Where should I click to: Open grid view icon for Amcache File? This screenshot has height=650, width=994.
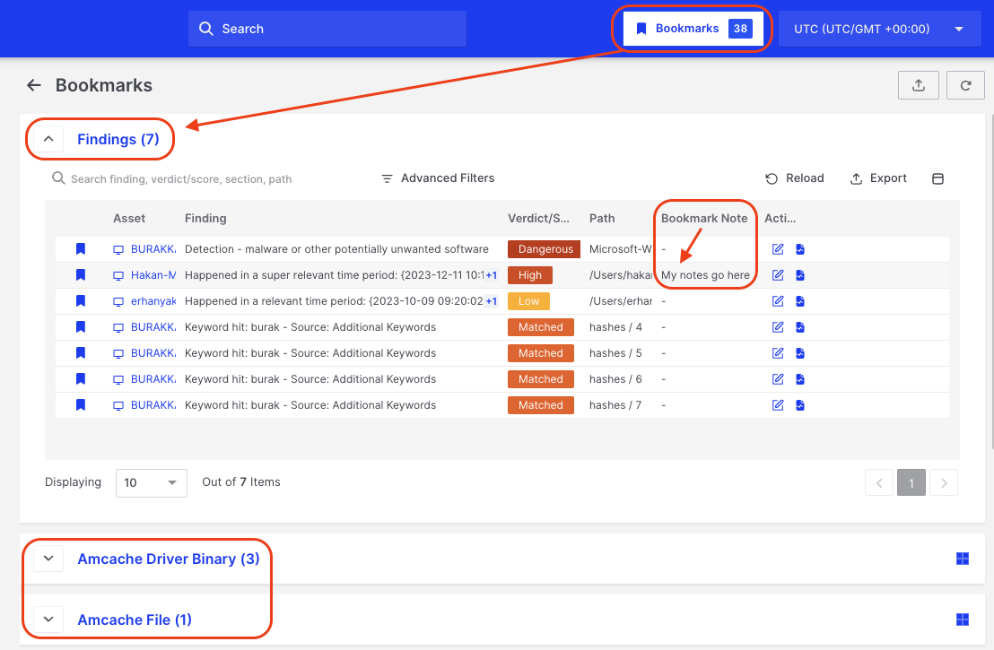[963, 620]
